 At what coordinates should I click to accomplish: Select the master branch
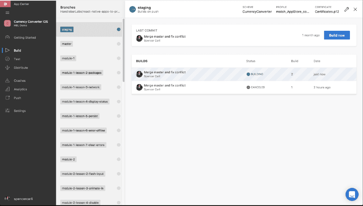(x=67, y=44)
